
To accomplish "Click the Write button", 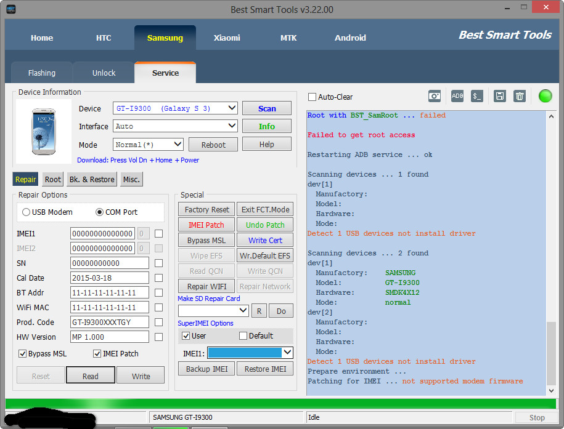I will point(141,376).
